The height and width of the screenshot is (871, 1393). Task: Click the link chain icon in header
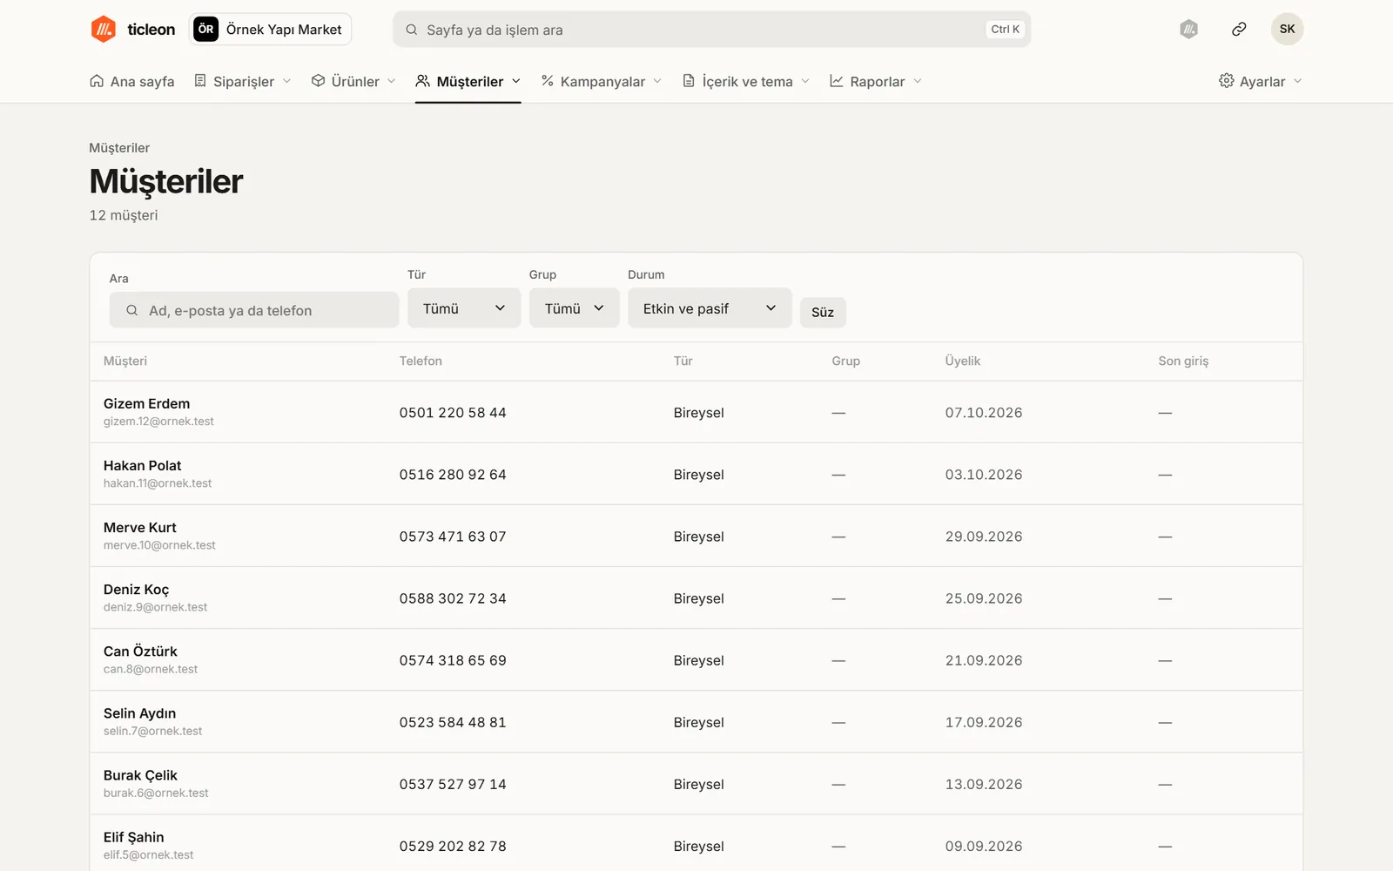[x=1239, y=30]
